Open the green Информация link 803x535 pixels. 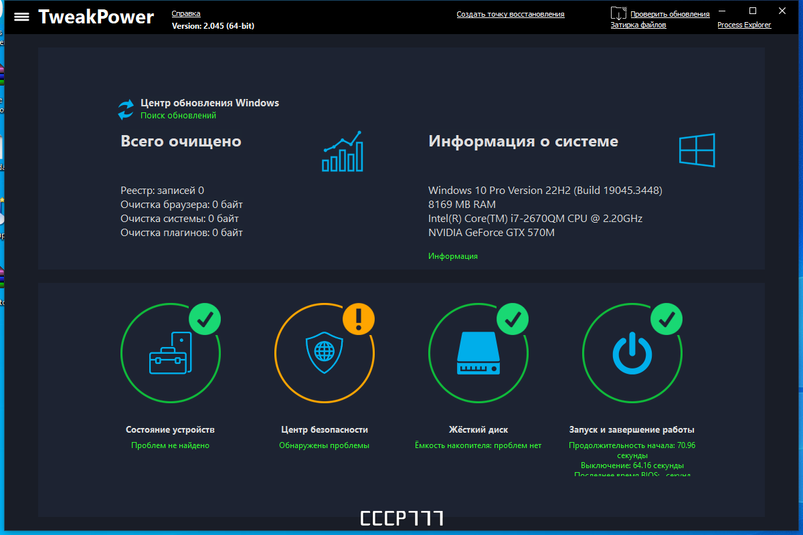pos(453,256)
